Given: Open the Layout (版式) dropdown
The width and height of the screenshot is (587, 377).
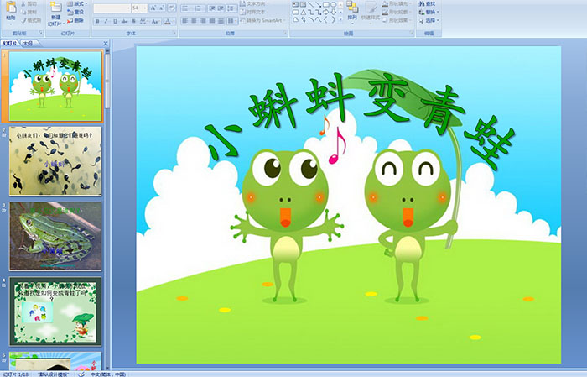Looking at the screenshot, I should click(x=77, y=3).
